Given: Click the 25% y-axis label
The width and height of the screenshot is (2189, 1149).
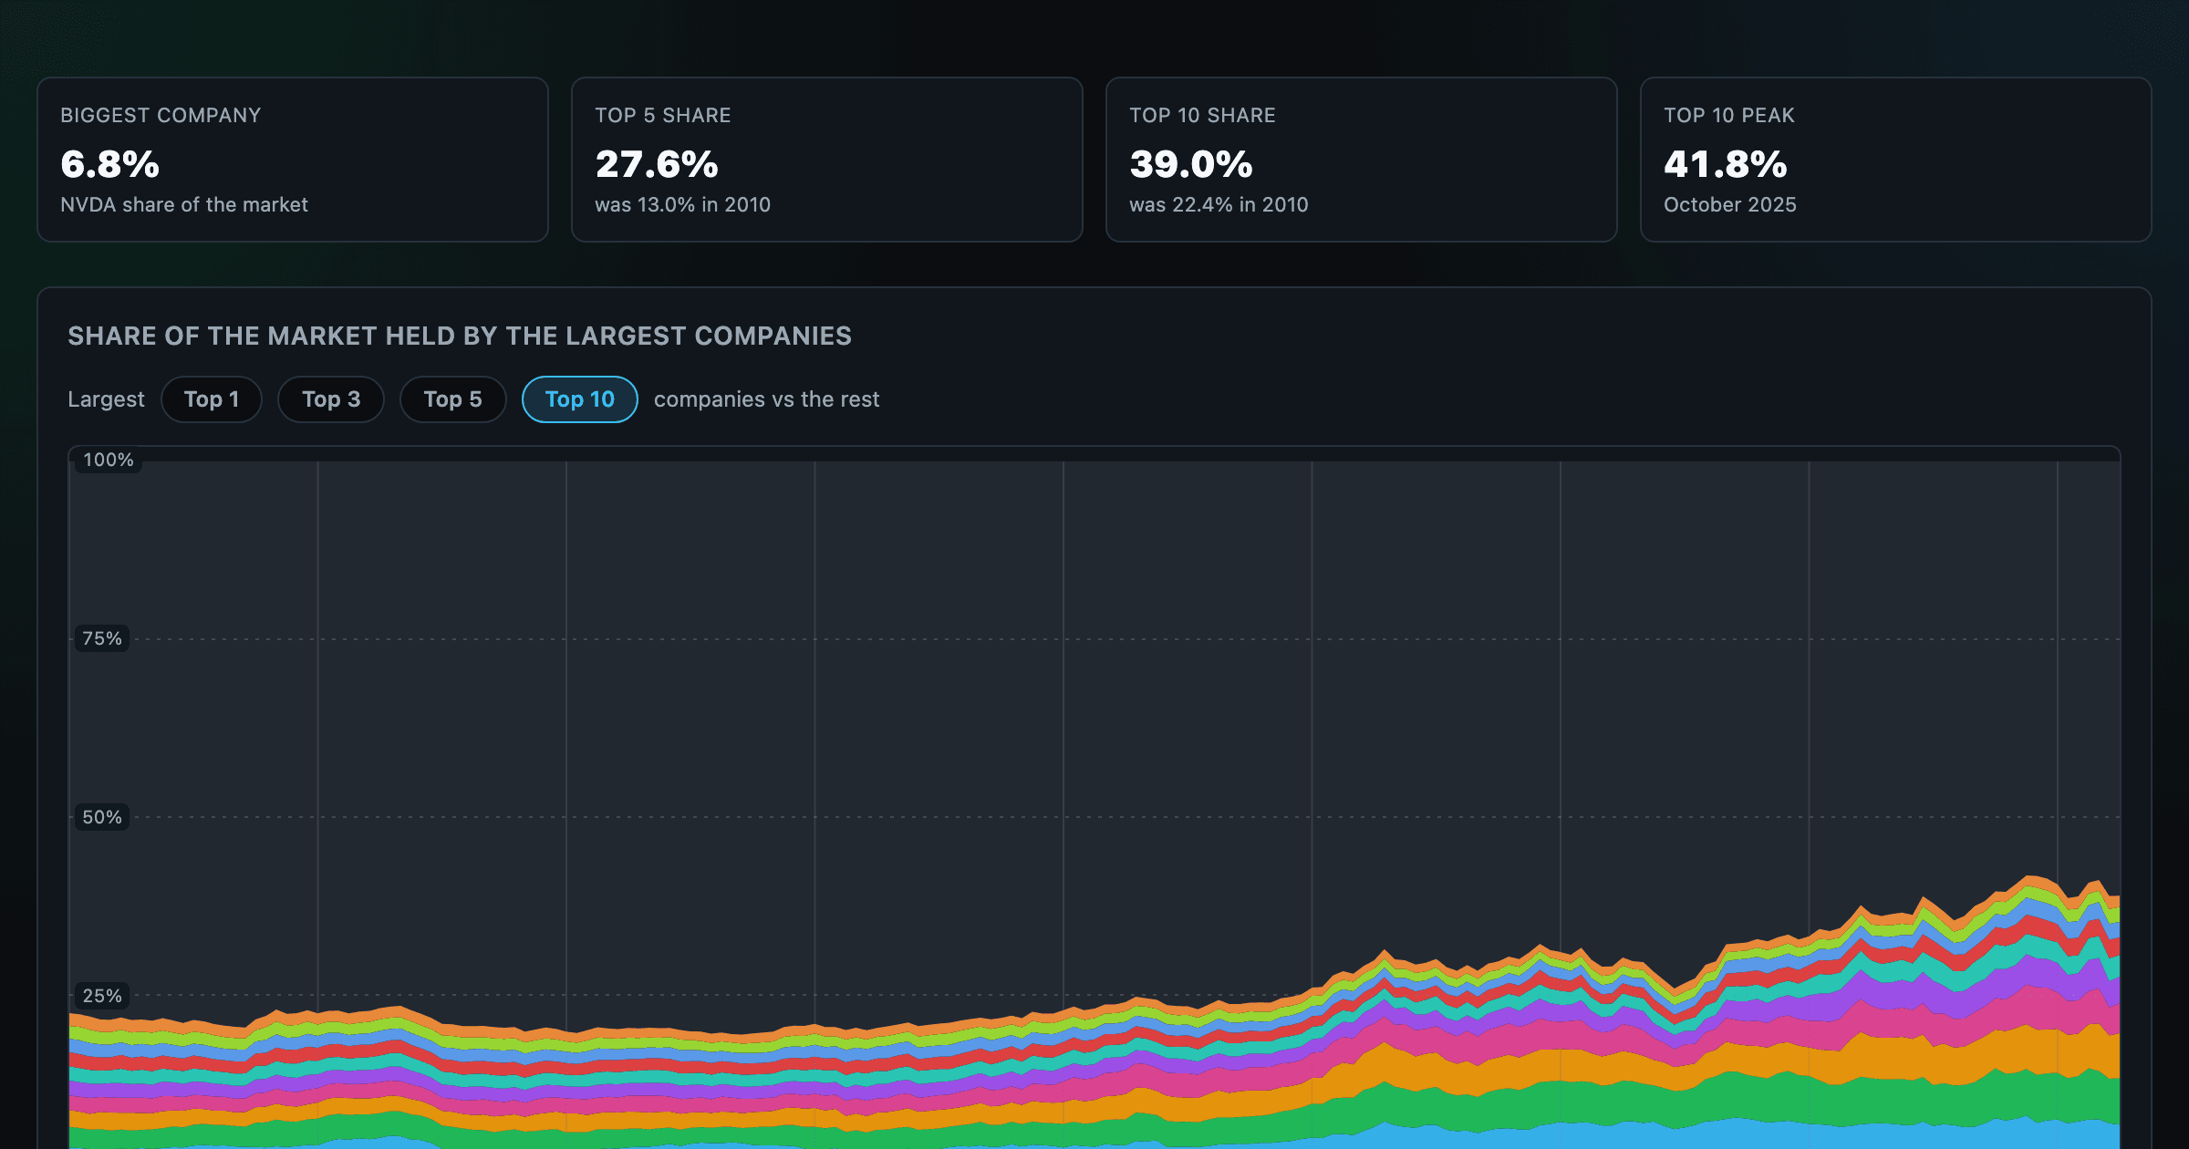Looking at the screenshot, I should [x=102, y=997].
